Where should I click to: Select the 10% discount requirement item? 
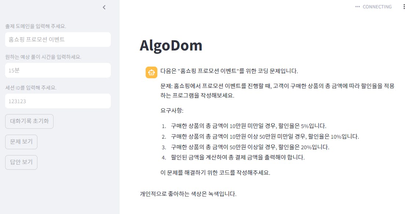264,136
